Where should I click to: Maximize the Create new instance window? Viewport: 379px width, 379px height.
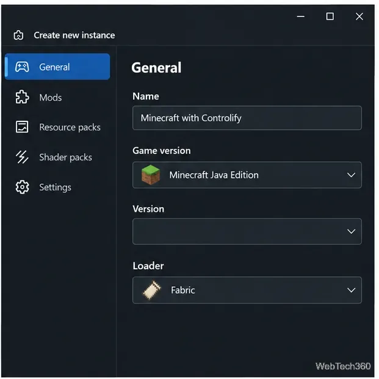tap(330, 16)
